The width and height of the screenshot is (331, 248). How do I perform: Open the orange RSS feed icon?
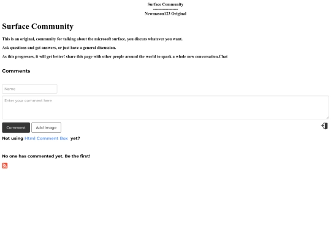pos(5,165)
